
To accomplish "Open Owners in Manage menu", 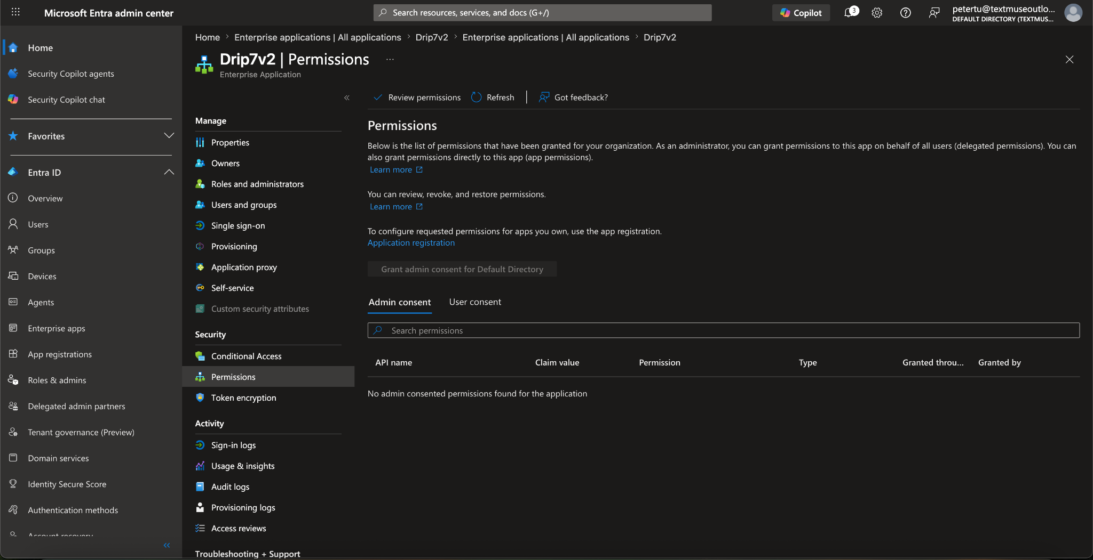I will tap(225, 163).
